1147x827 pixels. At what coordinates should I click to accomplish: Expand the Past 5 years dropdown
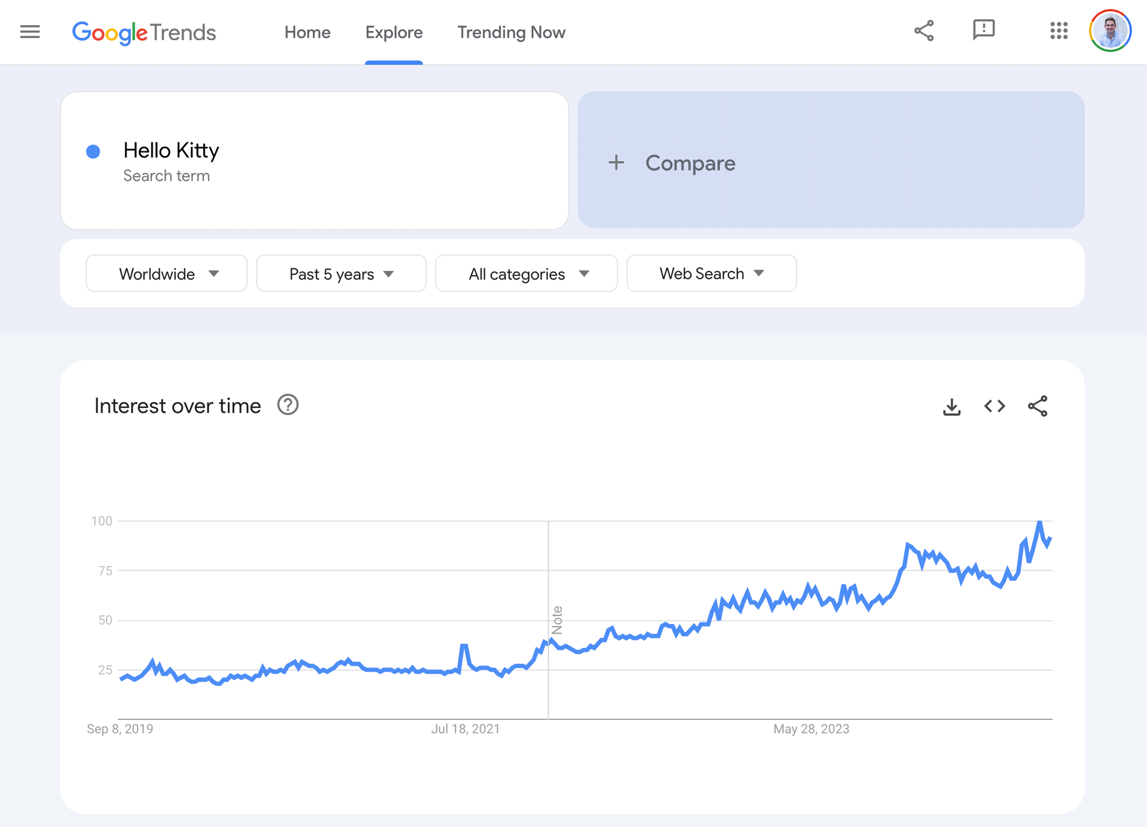[341, 274]
